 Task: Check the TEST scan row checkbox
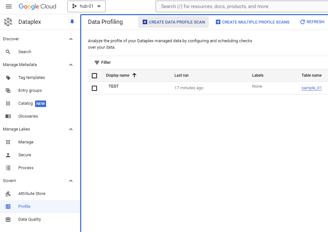pos(94,88)
